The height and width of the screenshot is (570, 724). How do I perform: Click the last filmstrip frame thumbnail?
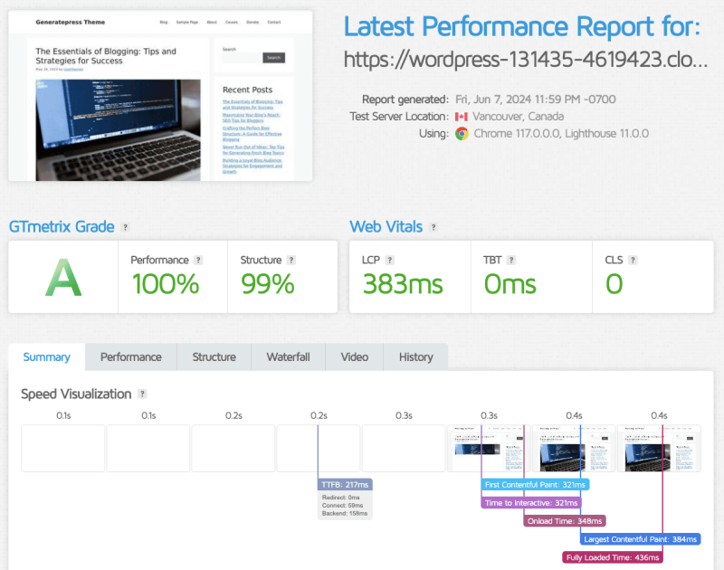659,448
